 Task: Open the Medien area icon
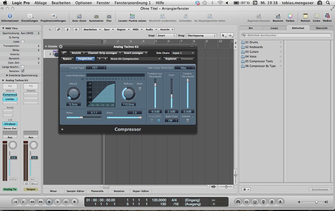click(x=327, y=16)
